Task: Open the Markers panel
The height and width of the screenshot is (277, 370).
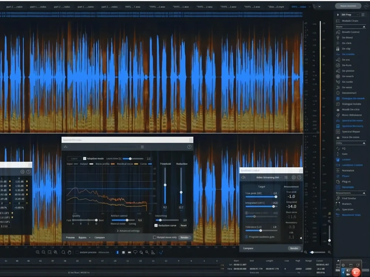Action: pos(344,204)
